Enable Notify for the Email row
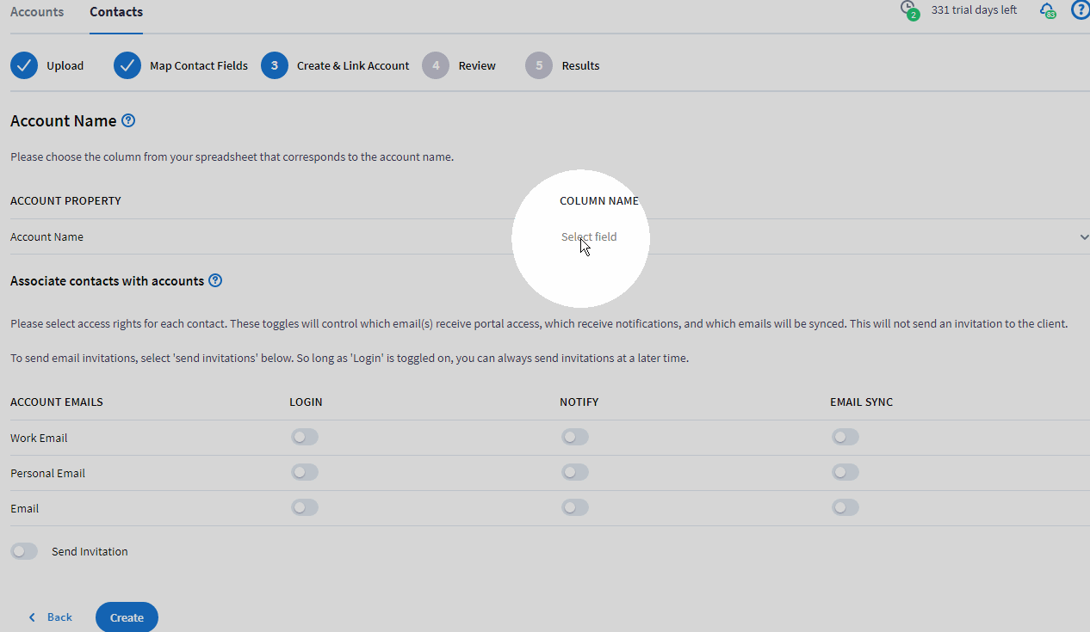Screen dimensions: 1090x632 click(575, 507)
